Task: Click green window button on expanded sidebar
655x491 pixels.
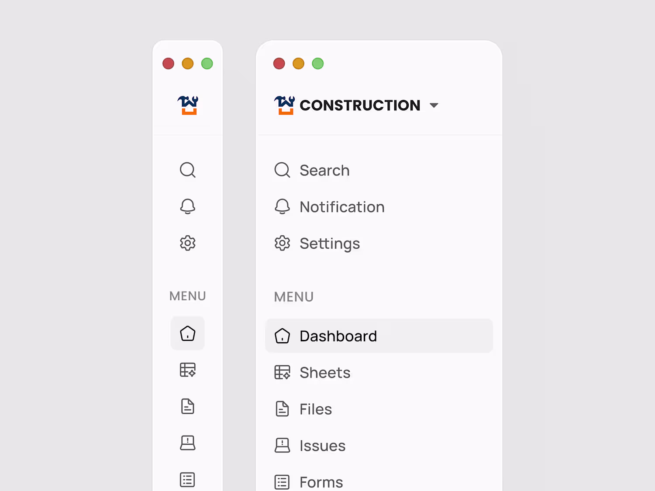Action: click(318, 64)
